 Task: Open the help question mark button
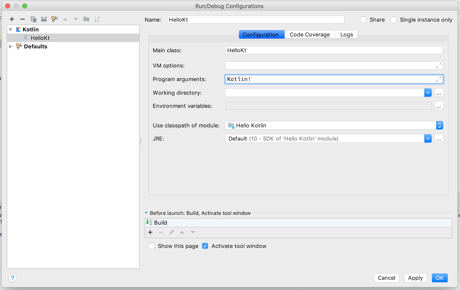(x=13, y=278)
